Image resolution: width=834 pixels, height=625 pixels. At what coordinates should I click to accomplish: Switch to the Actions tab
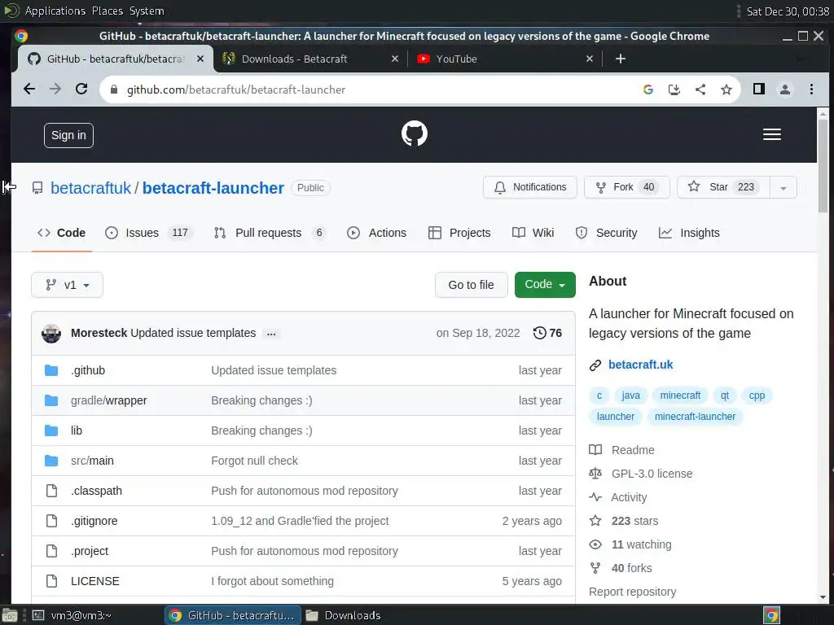coord(376,233)
